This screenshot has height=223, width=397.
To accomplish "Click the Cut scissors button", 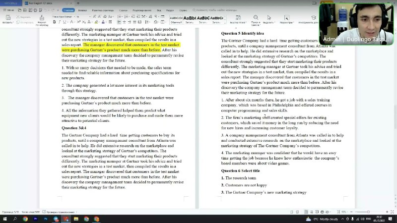I will pyautogui.click(x=23, y=17).
